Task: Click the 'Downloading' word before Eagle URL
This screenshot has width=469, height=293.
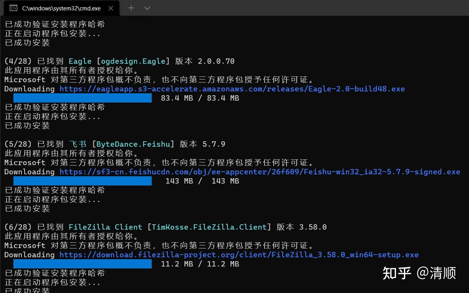Action: [30, 89]
